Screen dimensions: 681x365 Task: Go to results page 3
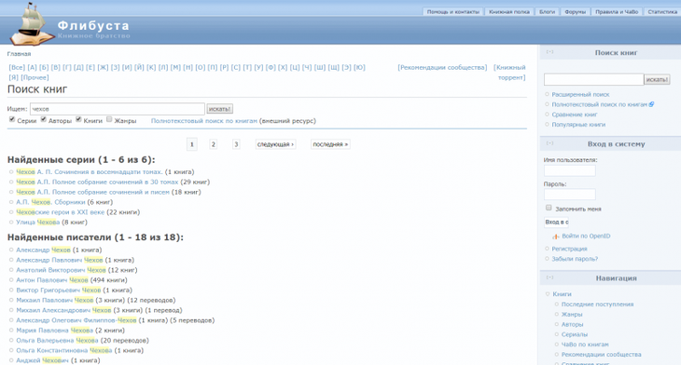pos(236,144)
